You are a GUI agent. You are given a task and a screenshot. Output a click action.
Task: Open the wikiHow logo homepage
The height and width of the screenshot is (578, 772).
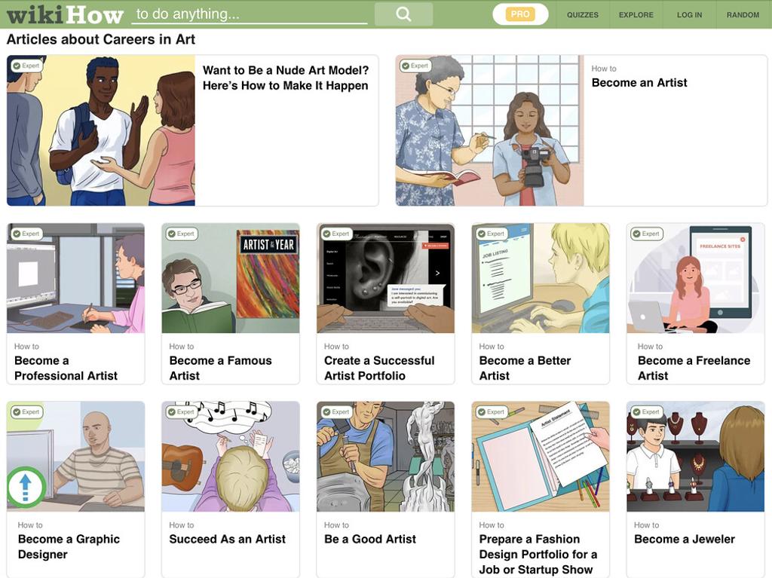click(65, 15)
